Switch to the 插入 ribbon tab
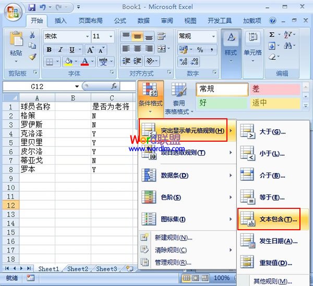This screenshot has height=286, width=313. click(x=61, y=20)
